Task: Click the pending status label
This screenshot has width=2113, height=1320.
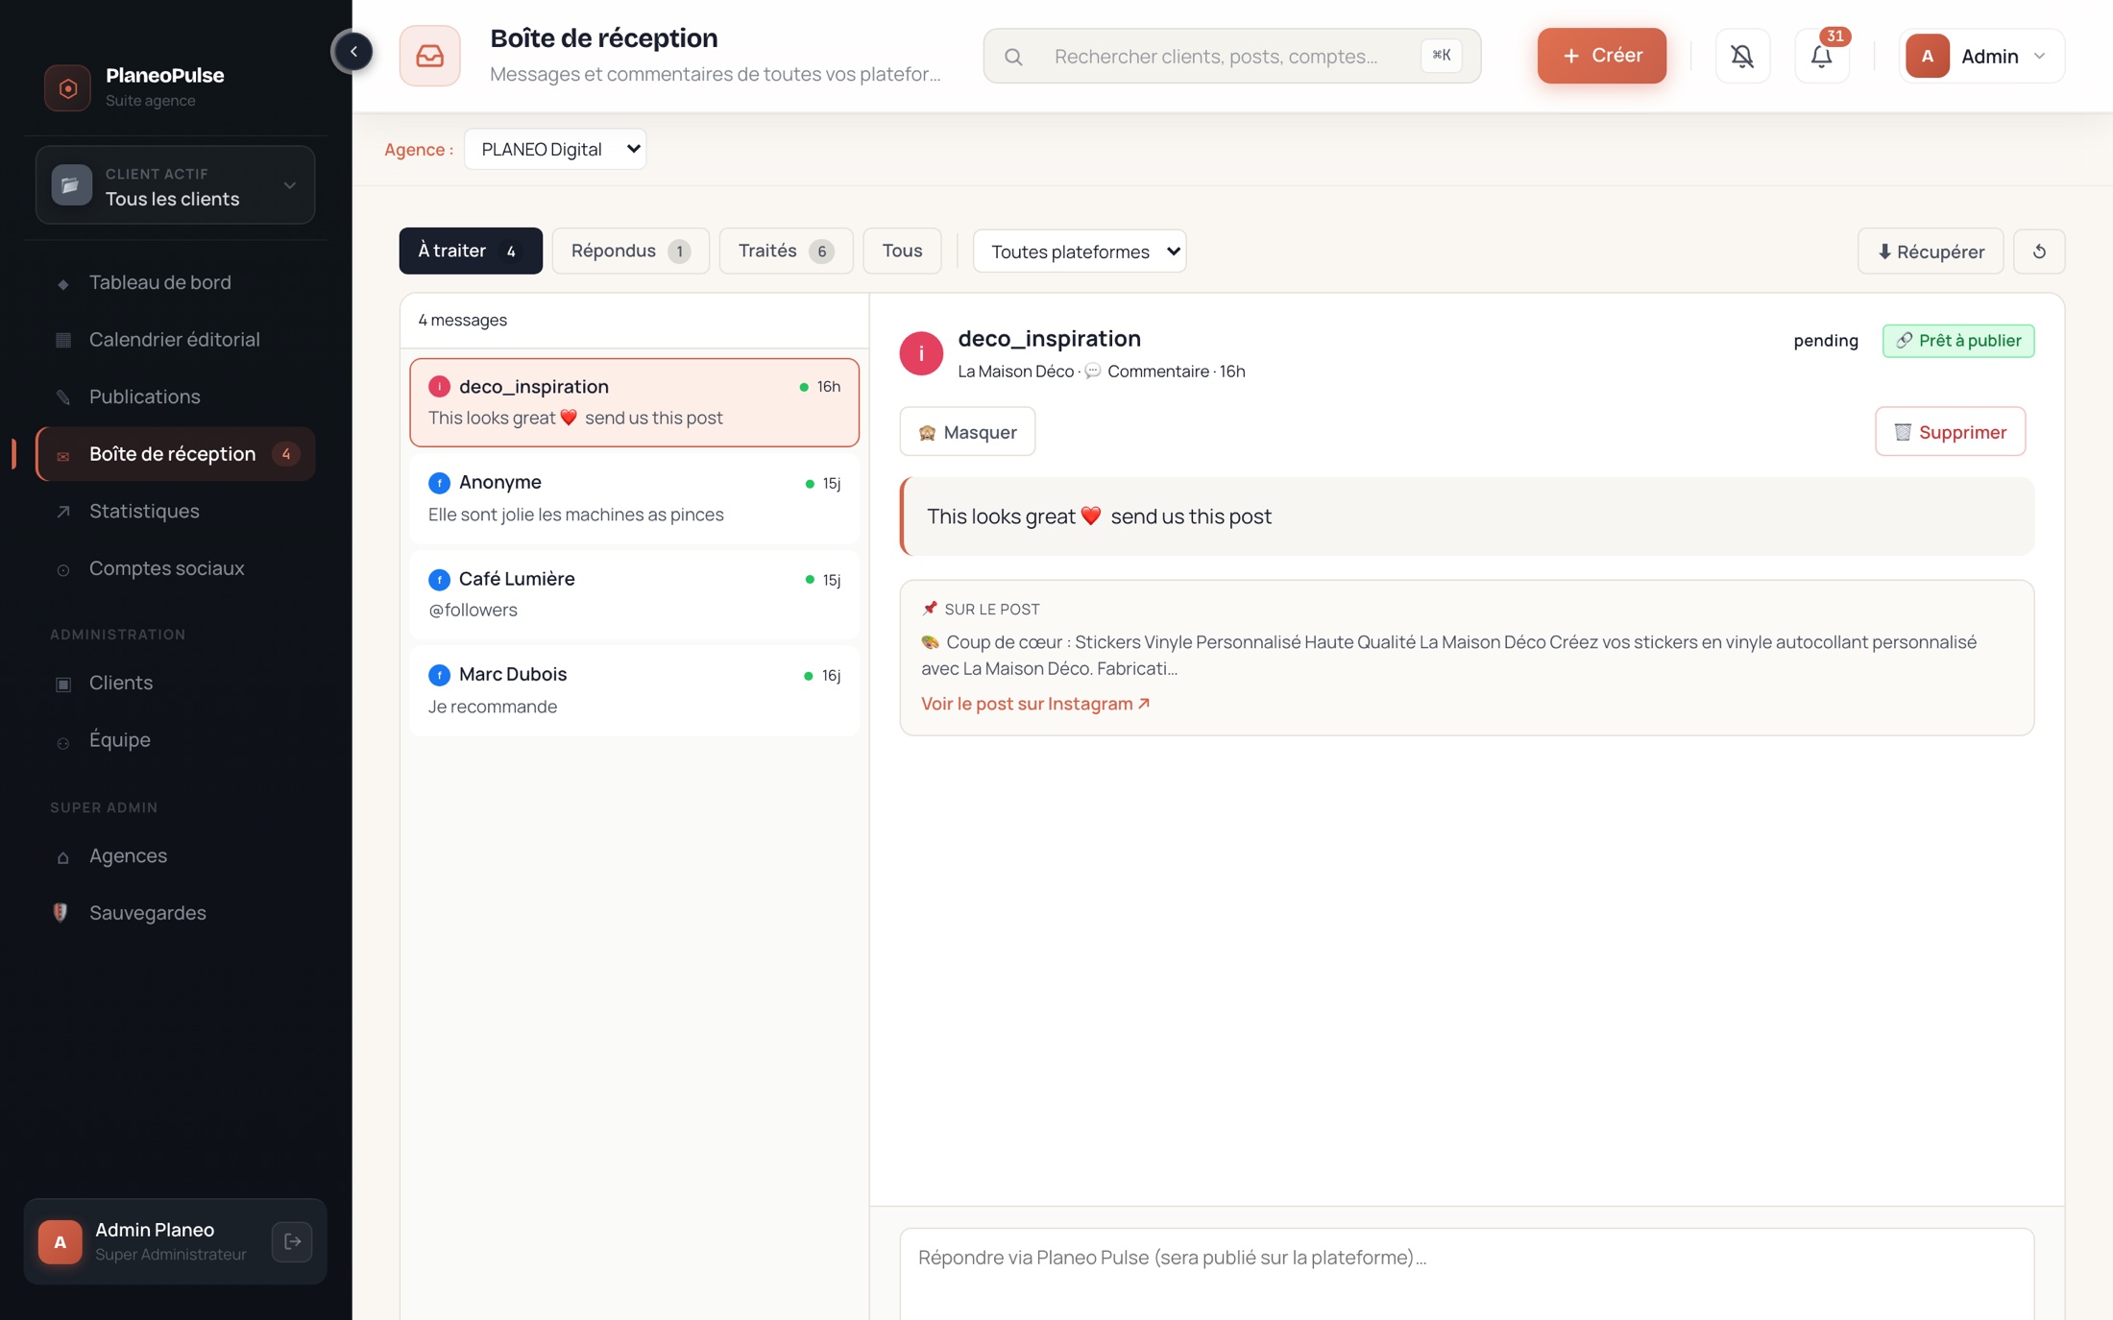Action: pyautogui.click(x=1825, y=341)
